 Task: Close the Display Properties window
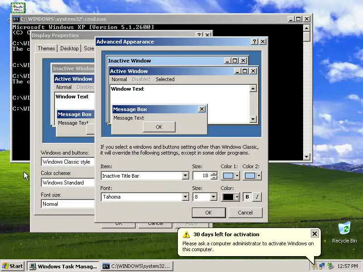coord(207,35)
